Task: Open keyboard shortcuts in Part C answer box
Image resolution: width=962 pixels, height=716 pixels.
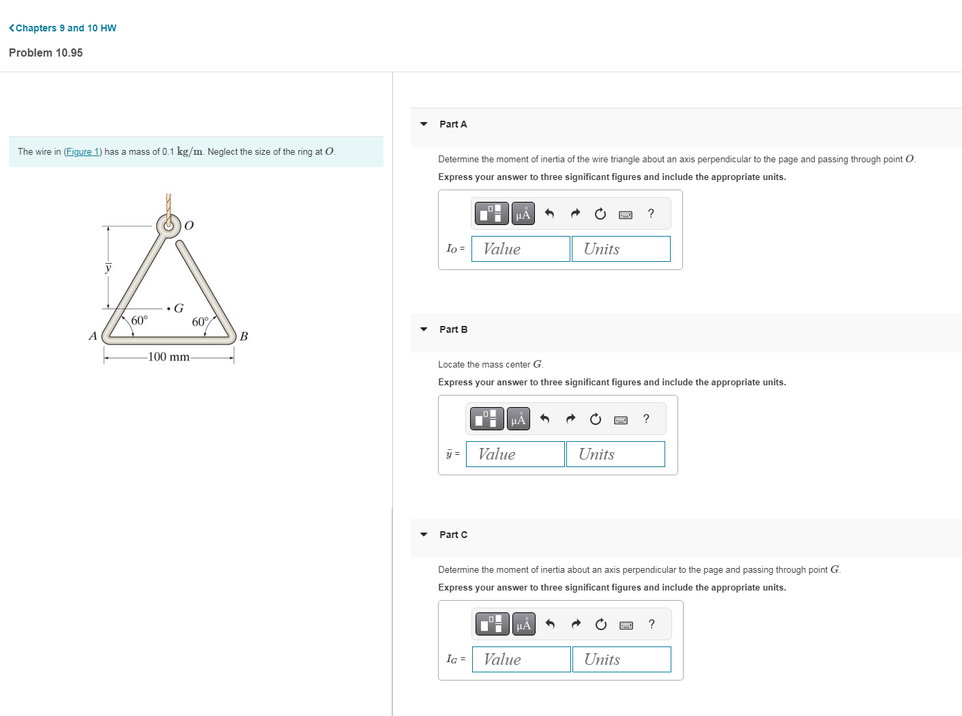Action: tap(626, 624)
